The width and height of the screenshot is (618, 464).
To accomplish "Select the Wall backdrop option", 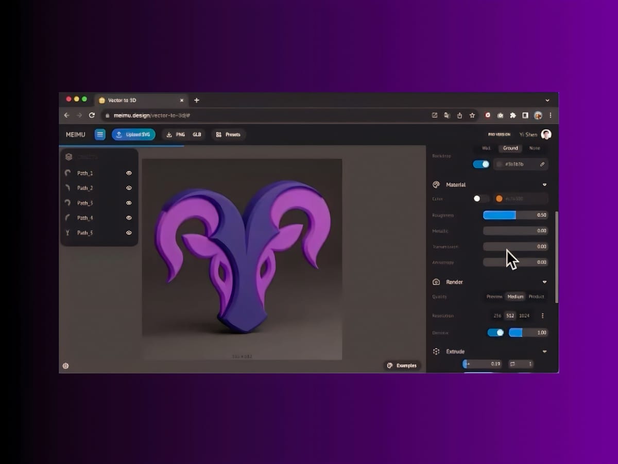I will (486, 148).
